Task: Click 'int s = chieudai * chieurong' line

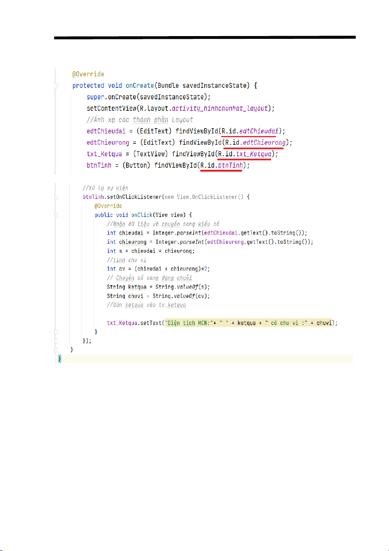Action: point(151,251)
